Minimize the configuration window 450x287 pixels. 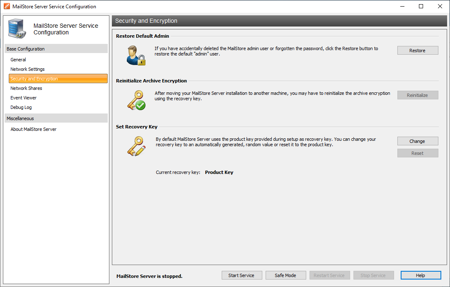(x=402, y=6)
